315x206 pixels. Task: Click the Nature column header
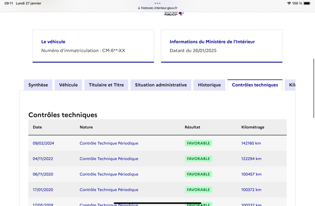[86, 127]
